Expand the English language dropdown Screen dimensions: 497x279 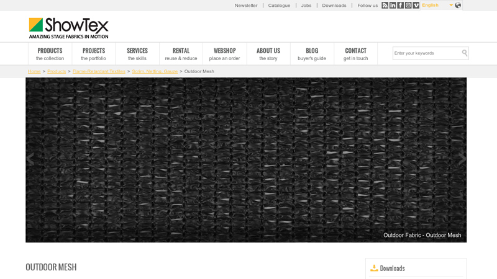(437, 6)
